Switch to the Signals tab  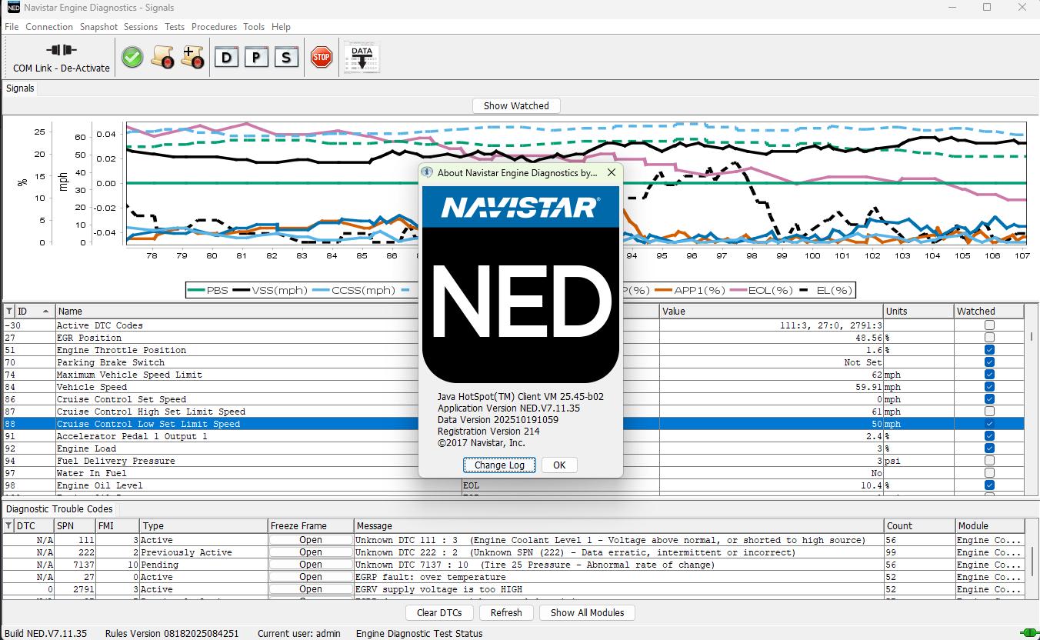(20, 88)
